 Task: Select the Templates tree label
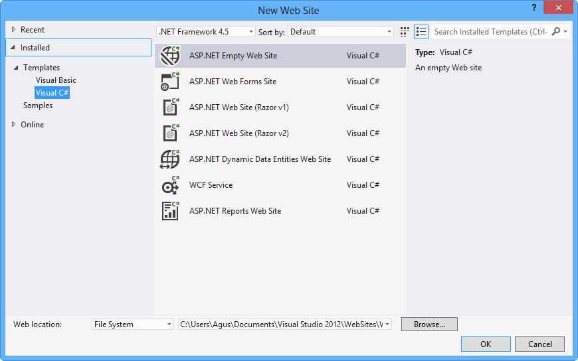pyautogui.click(x=41, y=68)
